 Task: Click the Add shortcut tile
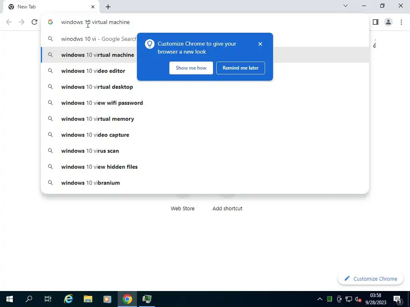(x=227, y=208)
